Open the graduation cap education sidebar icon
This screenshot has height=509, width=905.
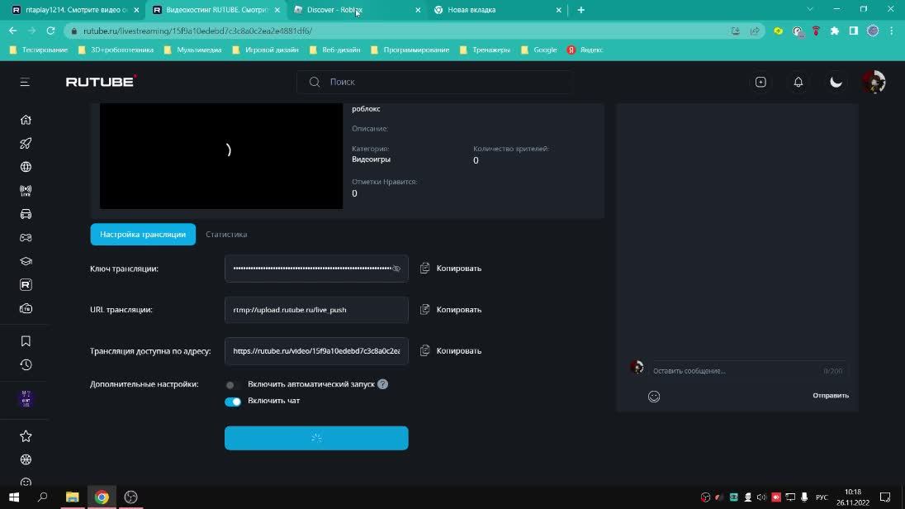click(x=26, y=261)
